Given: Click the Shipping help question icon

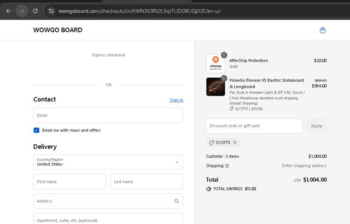Looking at the screenshot, I should (227, 166).
